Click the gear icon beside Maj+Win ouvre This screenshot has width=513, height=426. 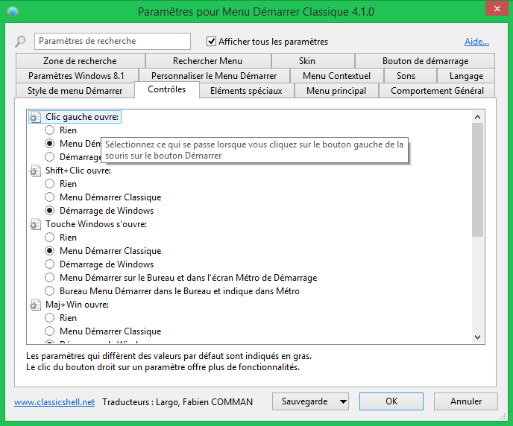coord(34,305)
